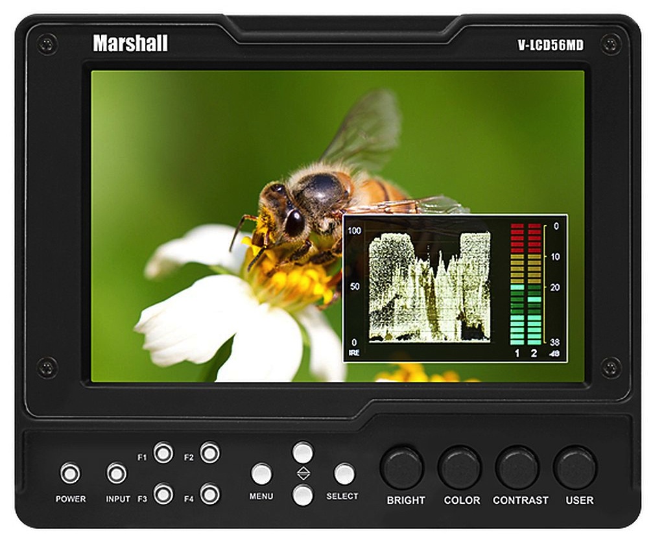The width and height of the screenshot is (664, 535).
Task: Click the V-LCD56MD model label
Action: [x=551, y=45]
